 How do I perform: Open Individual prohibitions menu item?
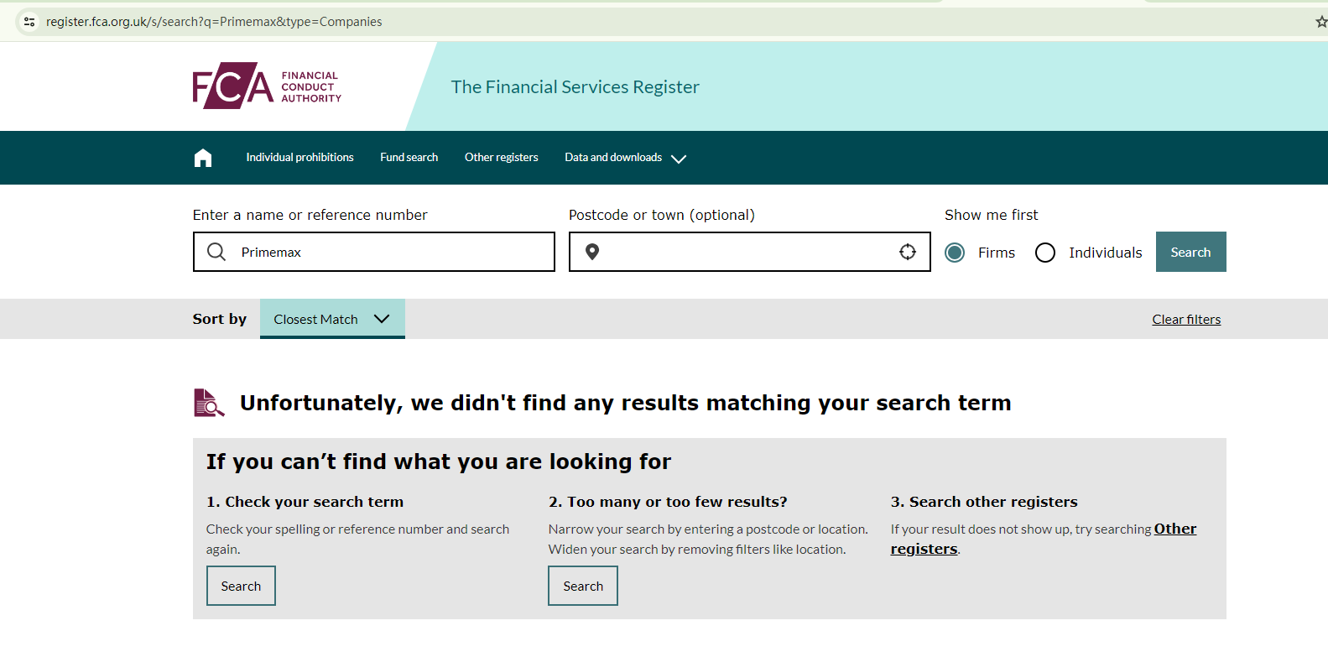pos(299,158)
